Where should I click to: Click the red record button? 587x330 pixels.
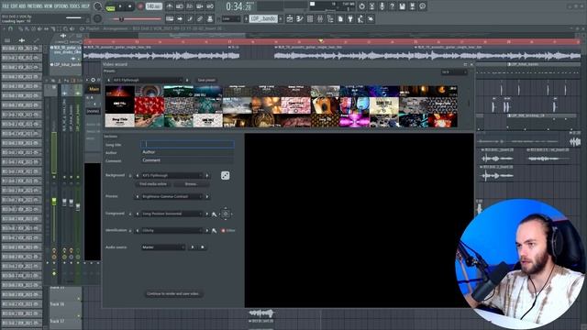coord(140,6)
